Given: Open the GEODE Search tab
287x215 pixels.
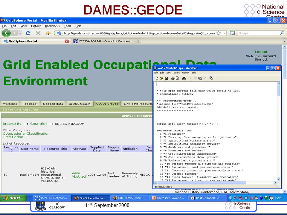Looking at the screenshot, I should [x=80, y=104].
